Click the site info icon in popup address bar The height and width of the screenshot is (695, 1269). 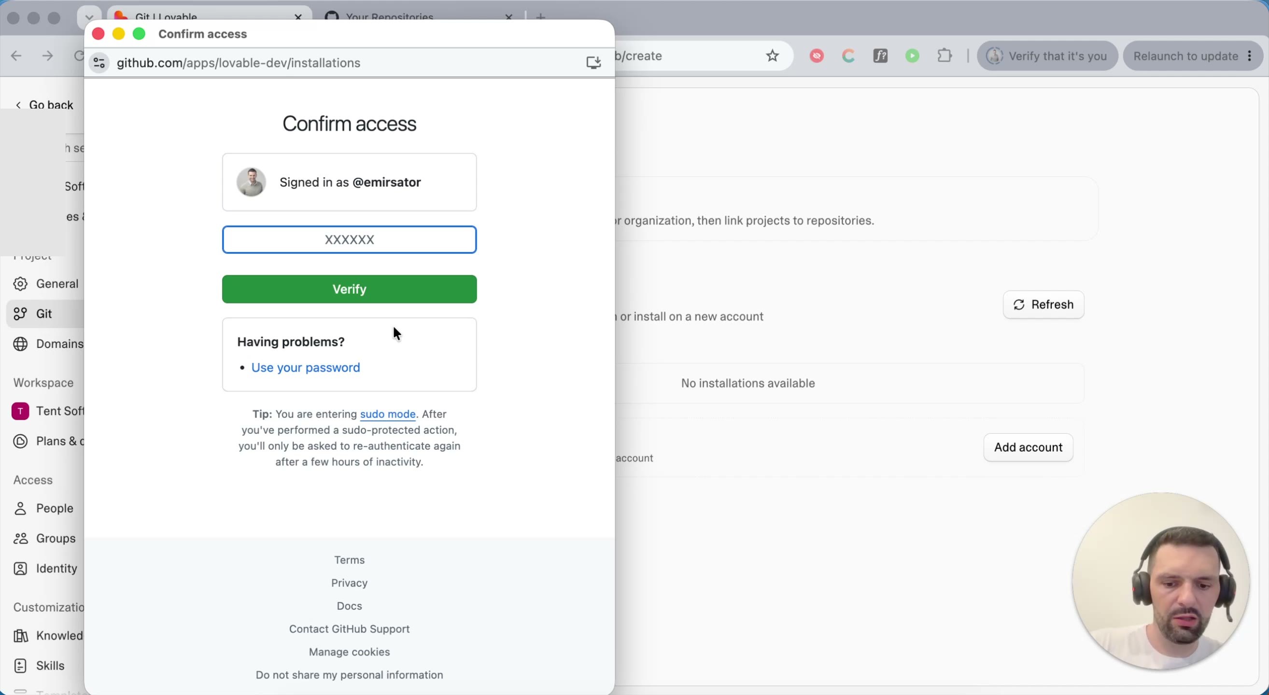tap(99, 63)
